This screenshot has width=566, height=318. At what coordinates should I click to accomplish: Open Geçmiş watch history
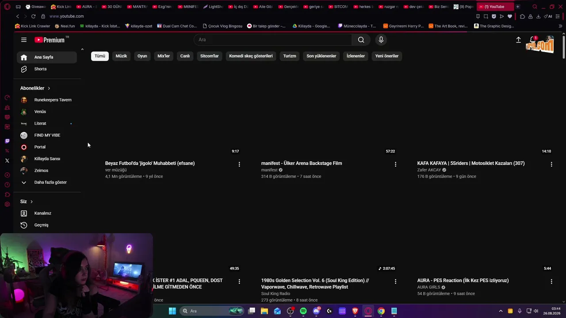pyautogui.click(x=47, y=225)
